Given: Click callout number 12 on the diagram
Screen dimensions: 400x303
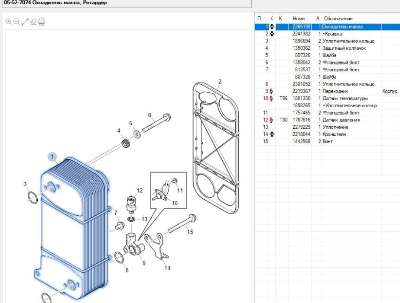Looking at the screenshot, I should coord(140,190).
